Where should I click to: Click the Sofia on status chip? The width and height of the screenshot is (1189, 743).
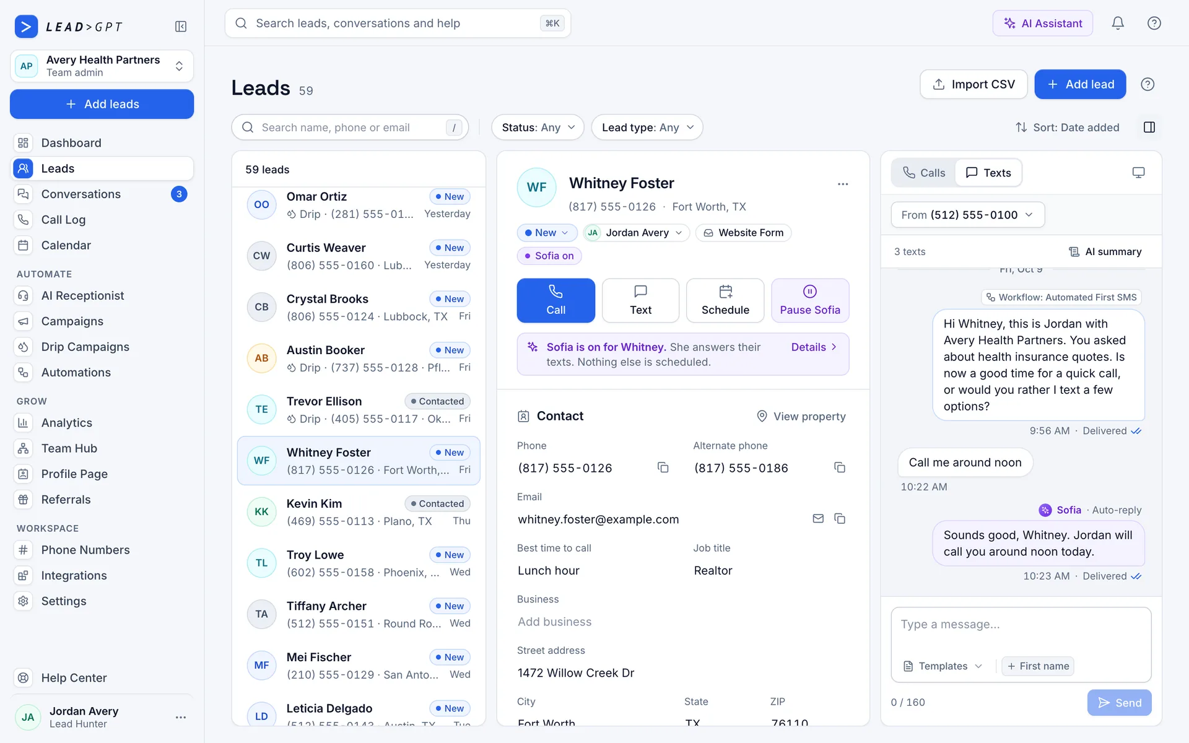pyautogui.click(x=549, y=256)
